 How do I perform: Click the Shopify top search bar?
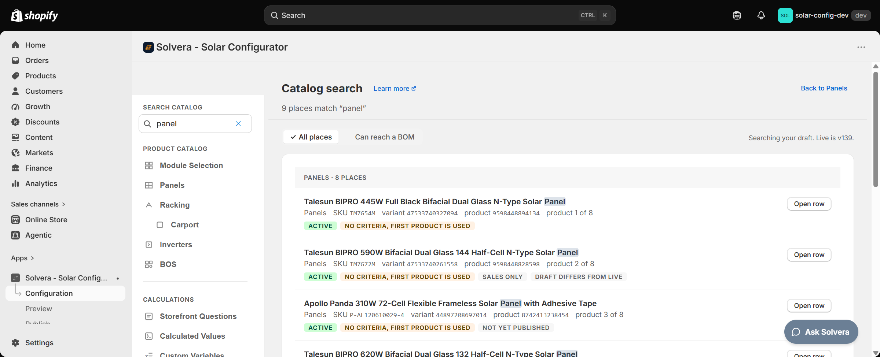pos(440,15)
